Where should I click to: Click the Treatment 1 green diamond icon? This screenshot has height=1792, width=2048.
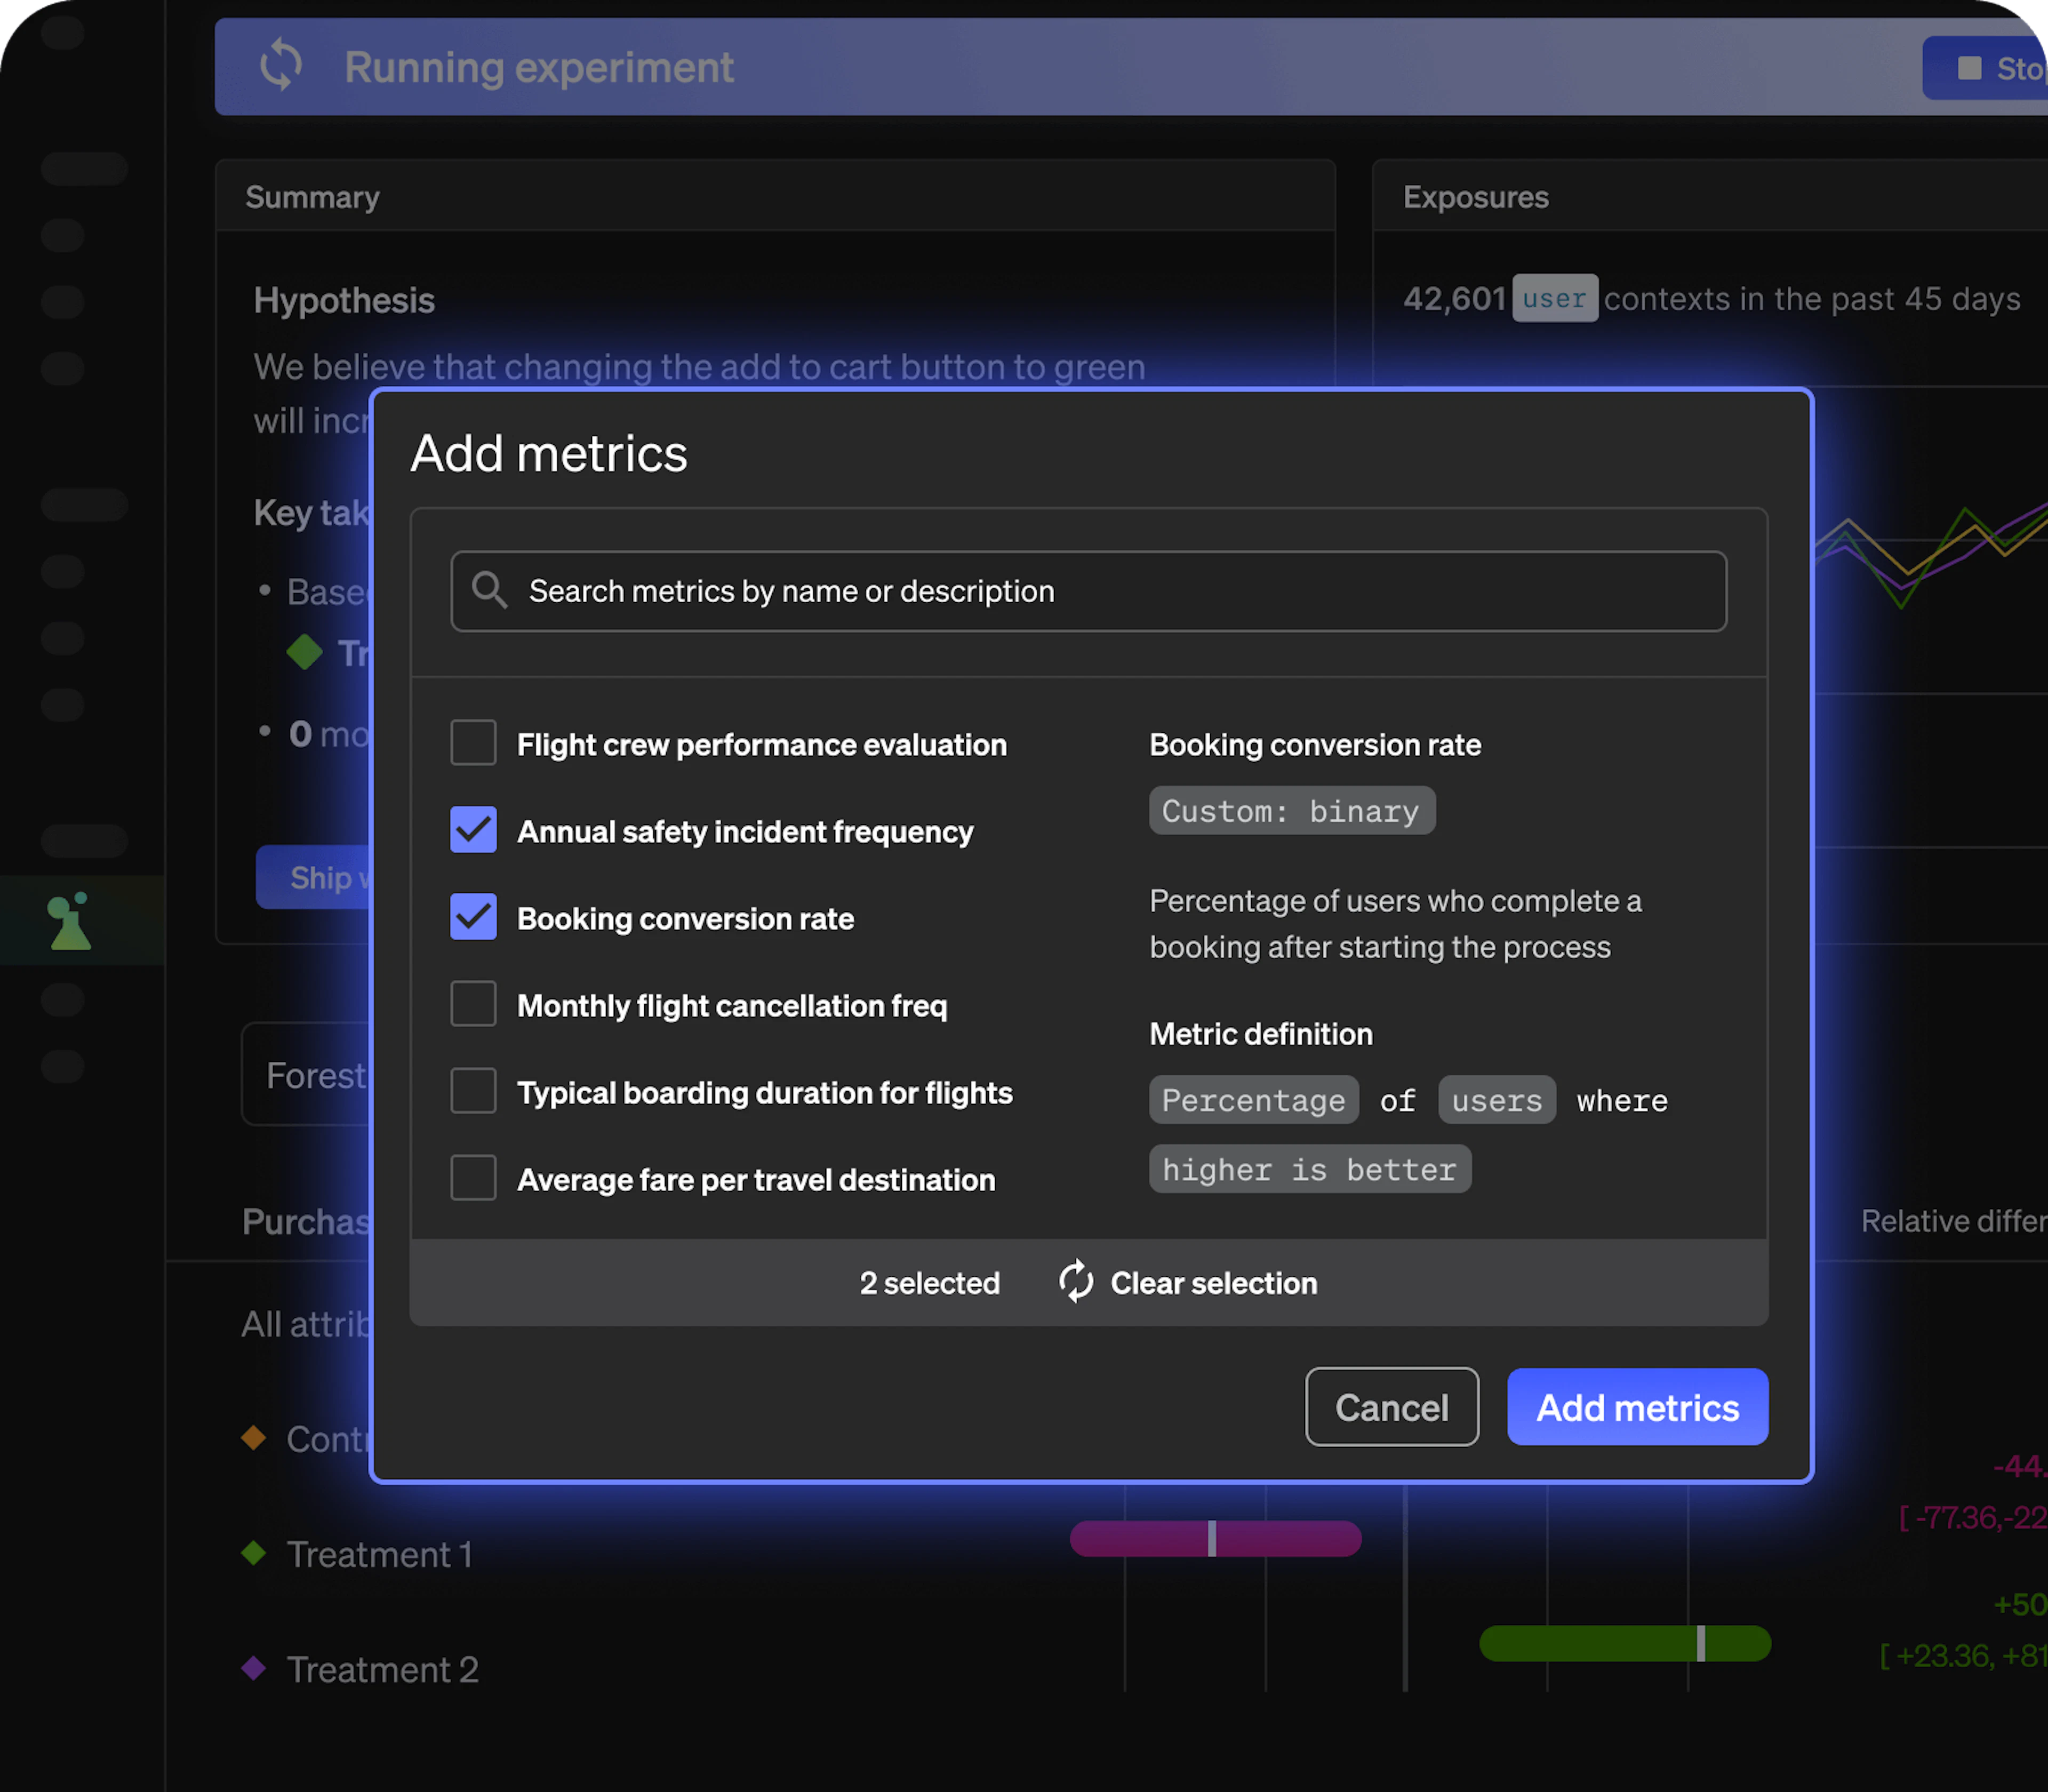[254, 1553]
